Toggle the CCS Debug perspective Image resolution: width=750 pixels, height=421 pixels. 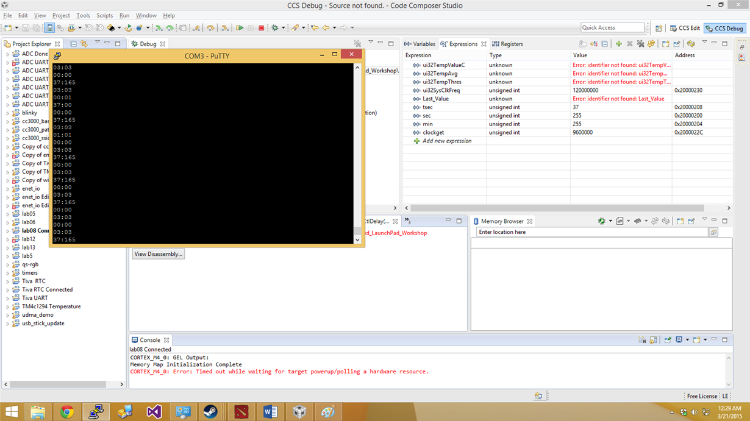pyautogui.click(x=724, y=28)
